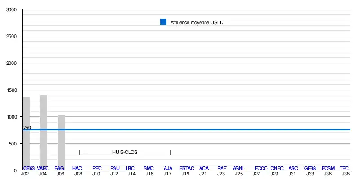Viewport: 359px width, 179px height.
Task: Open the PFC team link
Action: tap(97, 168)
